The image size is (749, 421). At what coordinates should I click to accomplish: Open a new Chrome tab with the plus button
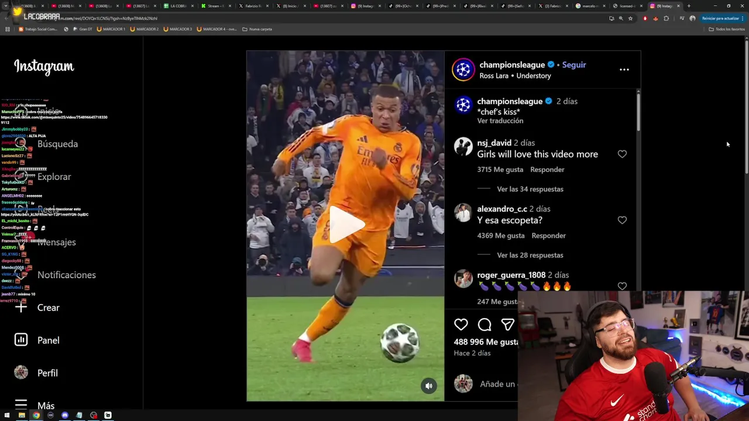point(689,6)
